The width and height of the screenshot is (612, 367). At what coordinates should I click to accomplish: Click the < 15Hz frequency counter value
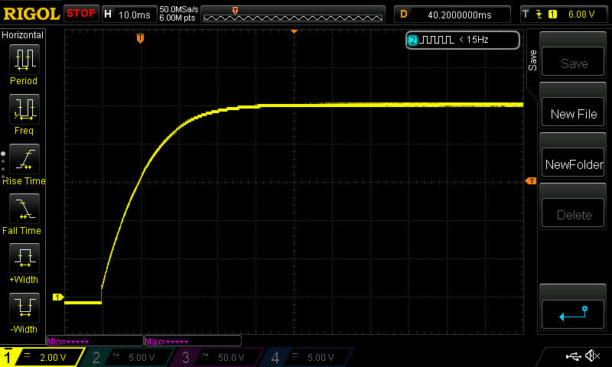474,40
